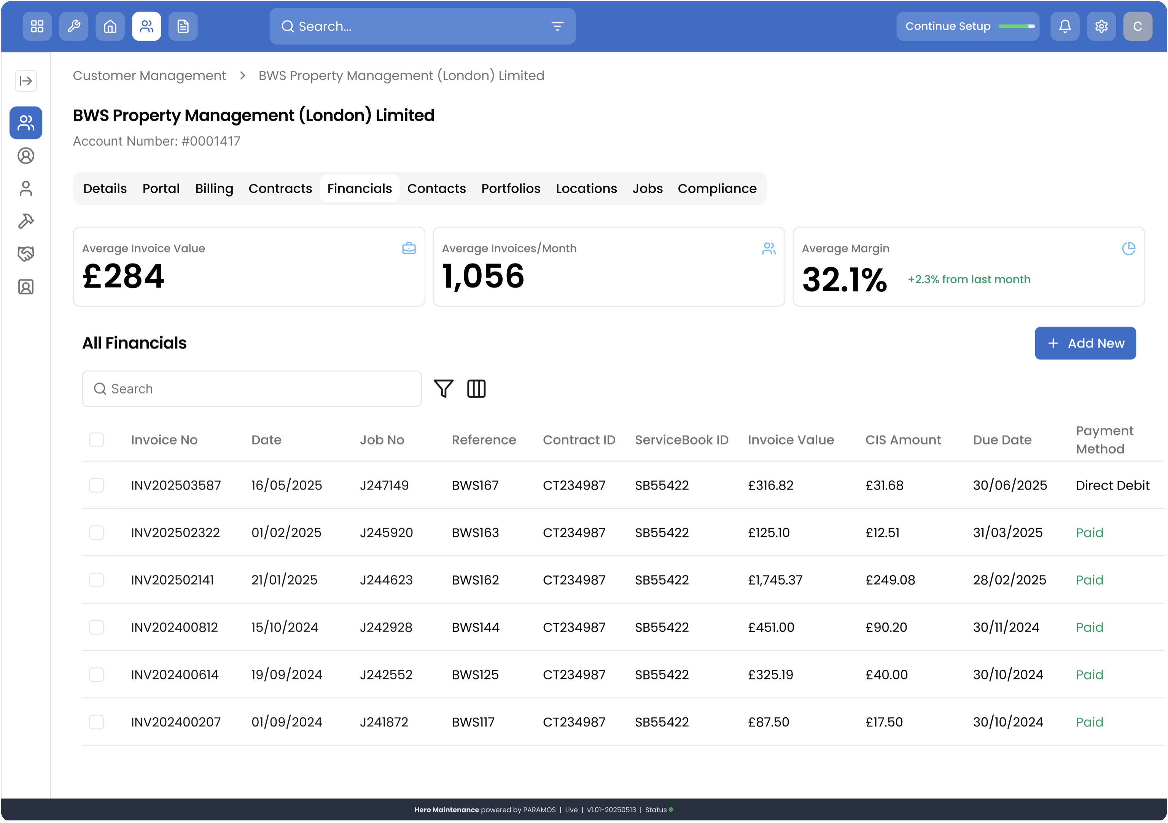Go to Home via the house icon
Viewport: 1168px width, 823px height.
click(x=110, y=26)
